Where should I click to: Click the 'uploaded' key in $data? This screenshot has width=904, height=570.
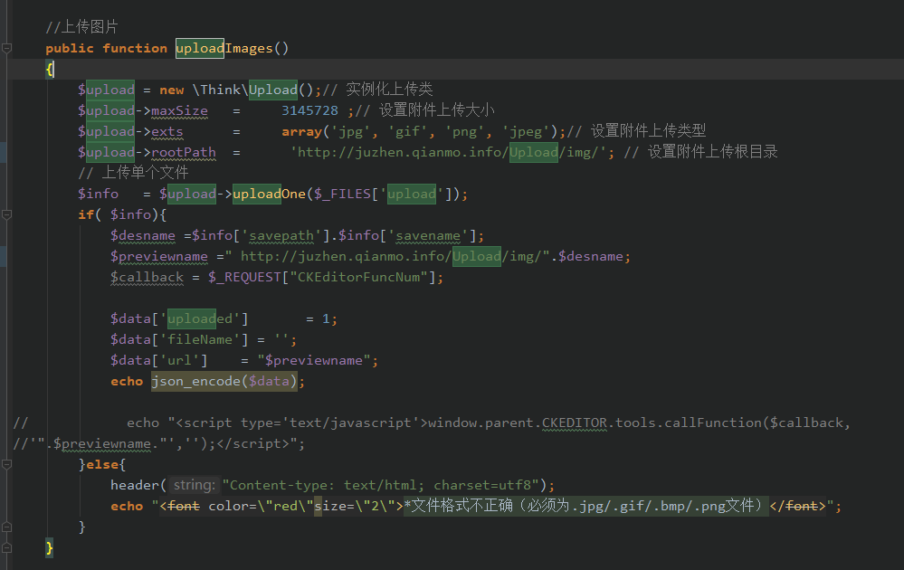pos(200,318)
